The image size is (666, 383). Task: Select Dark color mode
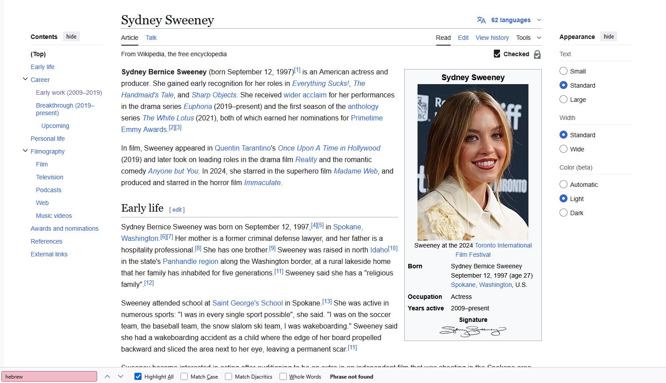coord(564,213)
